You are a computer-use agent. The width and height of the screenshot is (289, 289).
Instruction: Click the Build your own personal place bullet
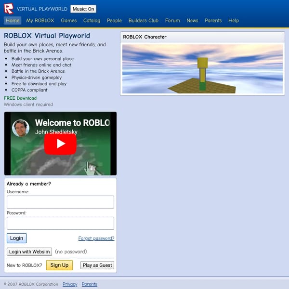click(x=42, y=59)
